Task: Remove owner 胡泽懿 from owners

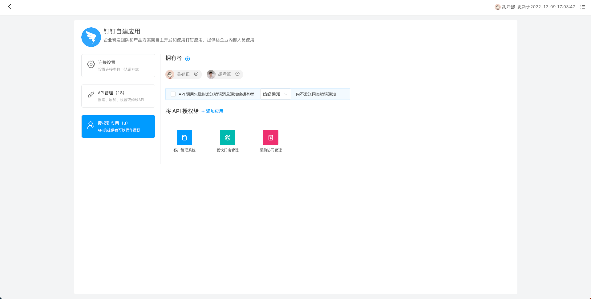Action: coord(237,74)
